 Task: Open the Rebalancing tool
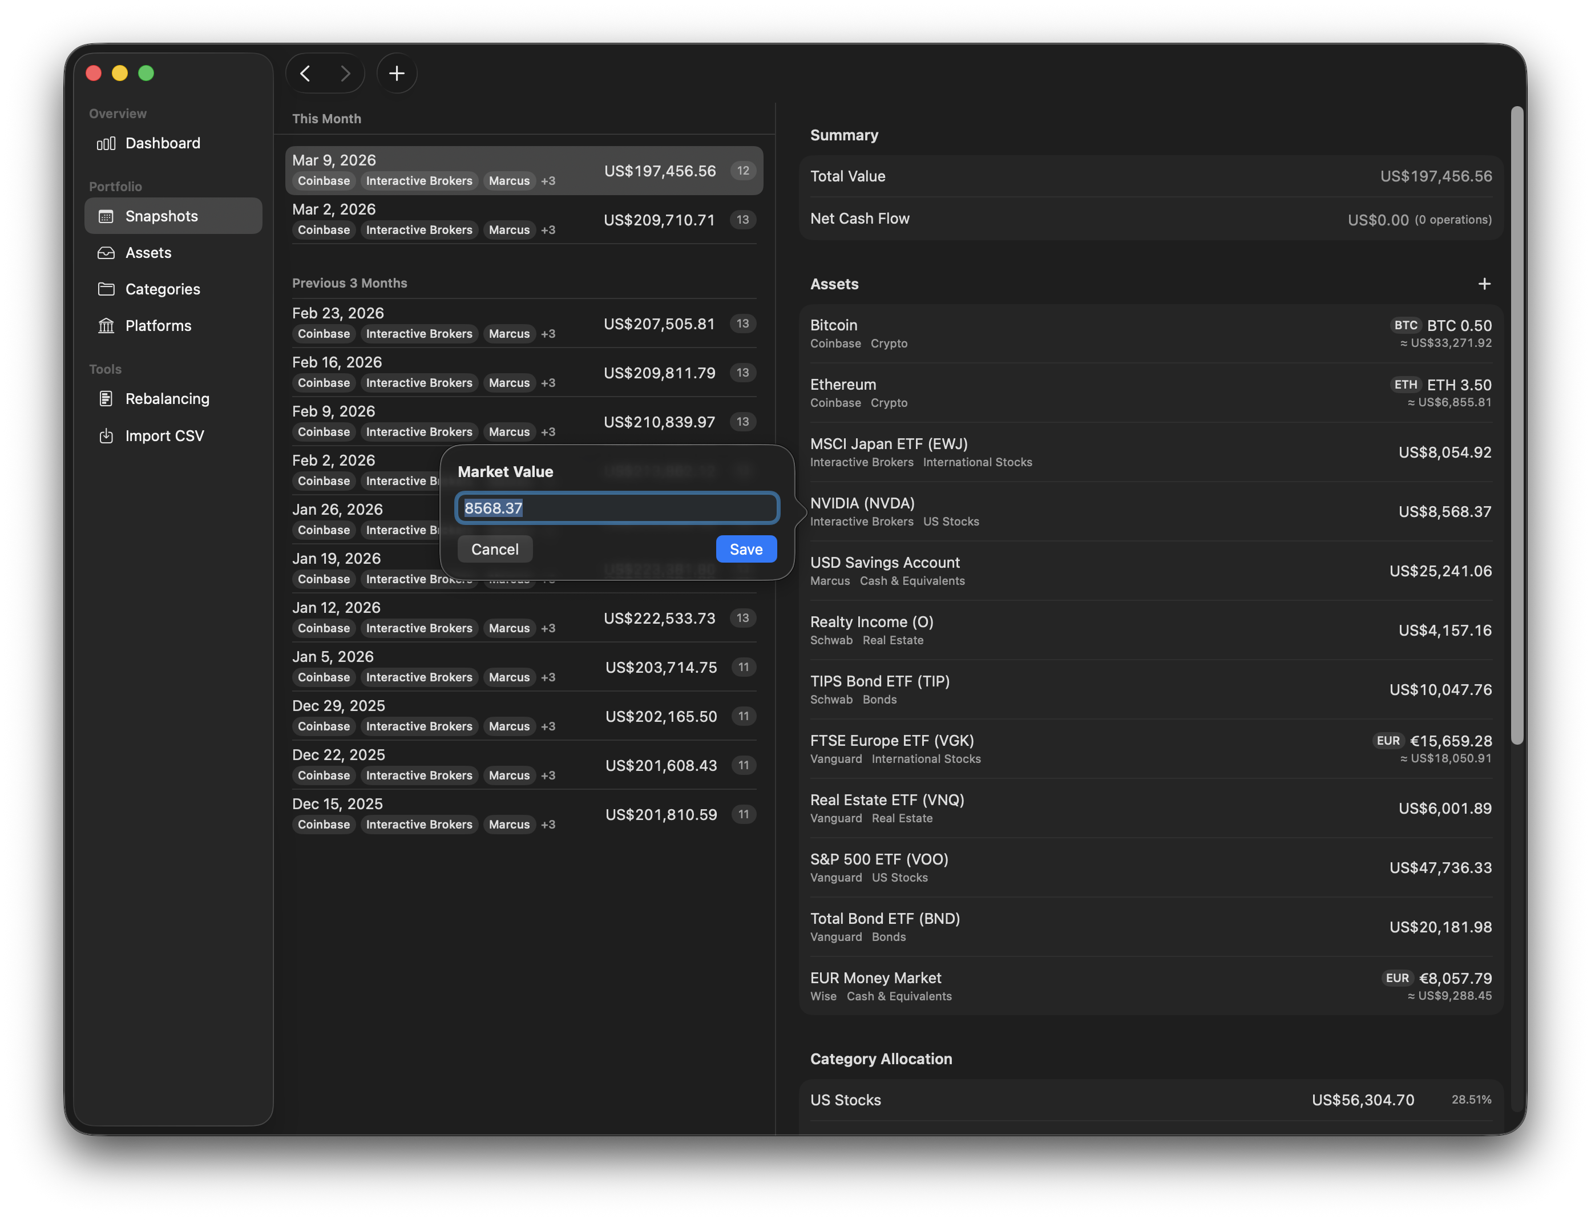pyautogui.click(x=166, y=399)
